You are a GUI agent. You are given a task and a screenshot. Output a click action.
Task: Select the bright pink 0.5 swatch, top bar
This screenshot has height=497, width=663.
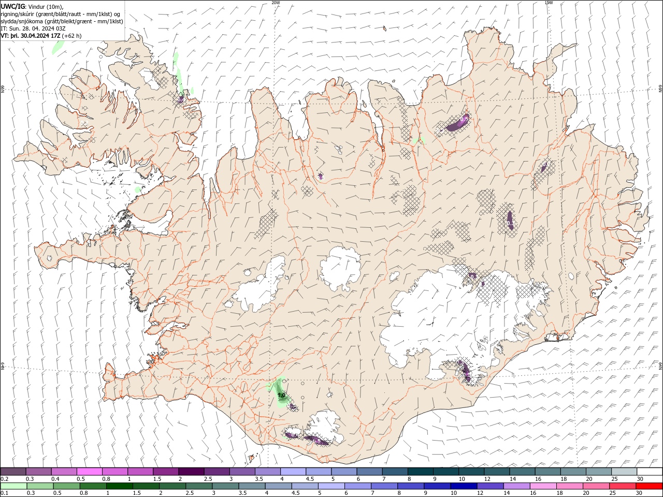(x=89, y=472)
